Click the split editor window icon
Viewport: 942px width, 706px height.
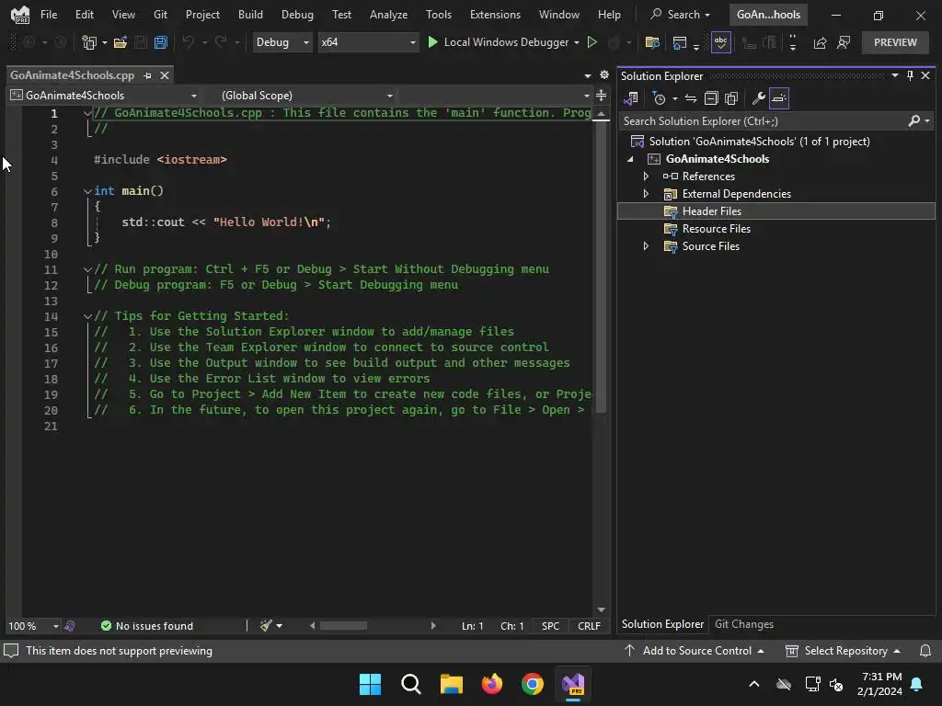pos(601,96)
